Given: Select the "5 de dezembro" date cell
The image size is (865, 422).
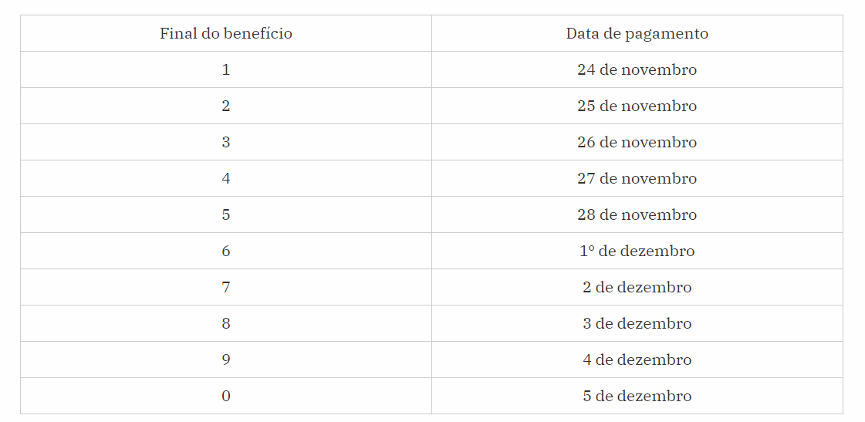Looking at the screenshot, I should click(x=637, y=396).
